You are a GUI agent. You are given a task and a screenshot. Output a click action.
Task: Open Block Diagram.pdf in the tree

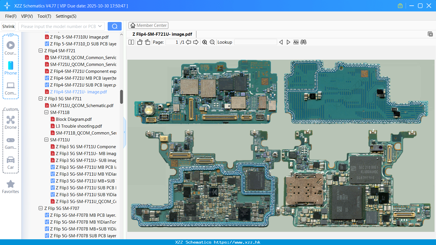[74, 119]
